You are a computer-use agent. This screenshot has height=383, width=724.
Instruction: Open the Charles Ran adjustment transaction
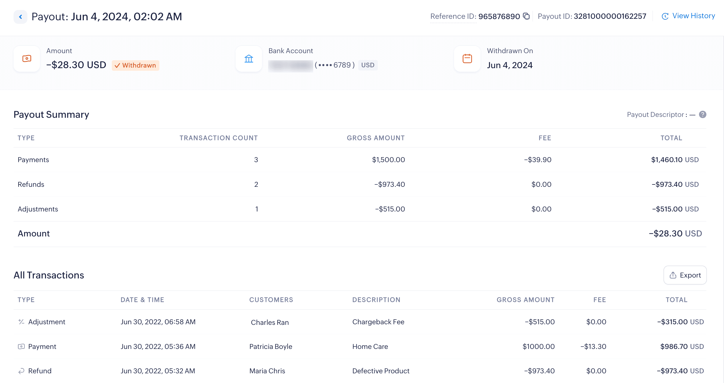[270, 322]
